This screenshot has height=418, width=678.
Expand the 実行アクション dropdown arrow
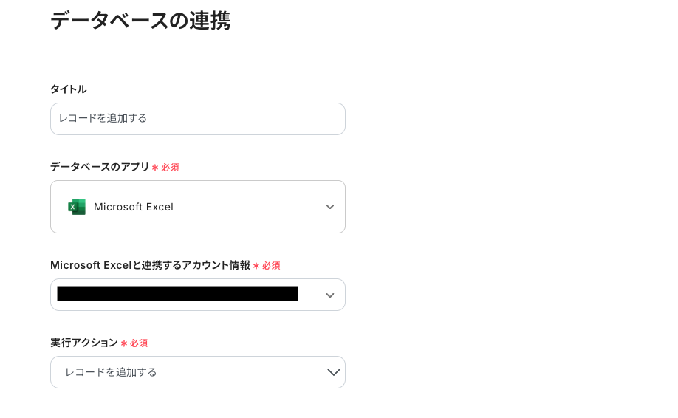pos(334,372)
